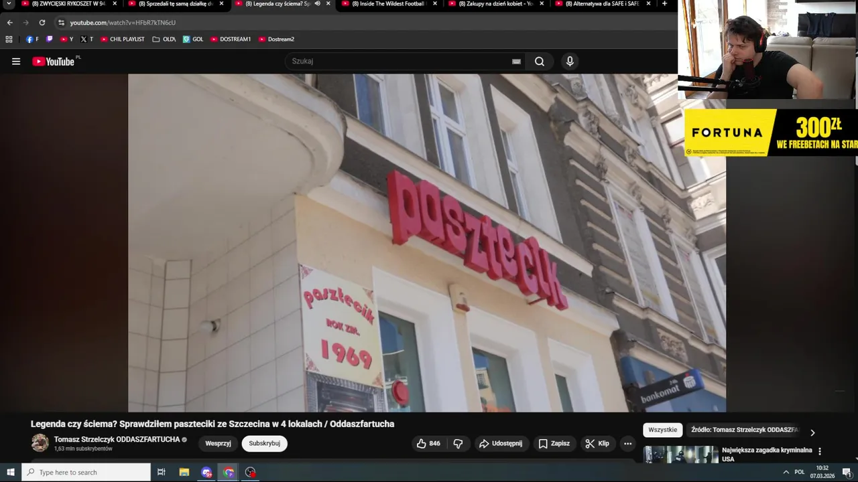
Task: Expand the tab search dropdown arrow
Action: tap(9, 3)
